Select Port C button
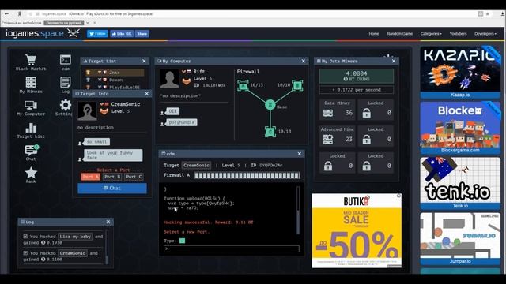Image resolution: width=506 pixels, height=284 pixels. pos(134,177)
